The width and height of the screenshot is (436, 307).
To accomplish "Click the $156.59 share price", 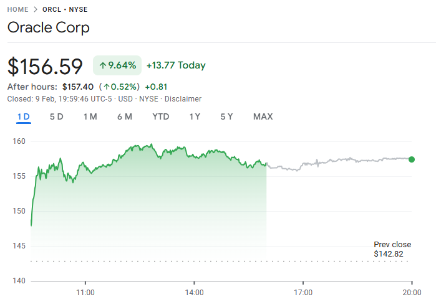I will (45, 66).
